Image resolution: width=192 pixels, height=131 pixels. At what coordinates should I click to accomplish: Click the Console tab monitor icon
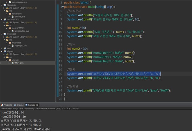pyautogui.click(x=26, y=105)
